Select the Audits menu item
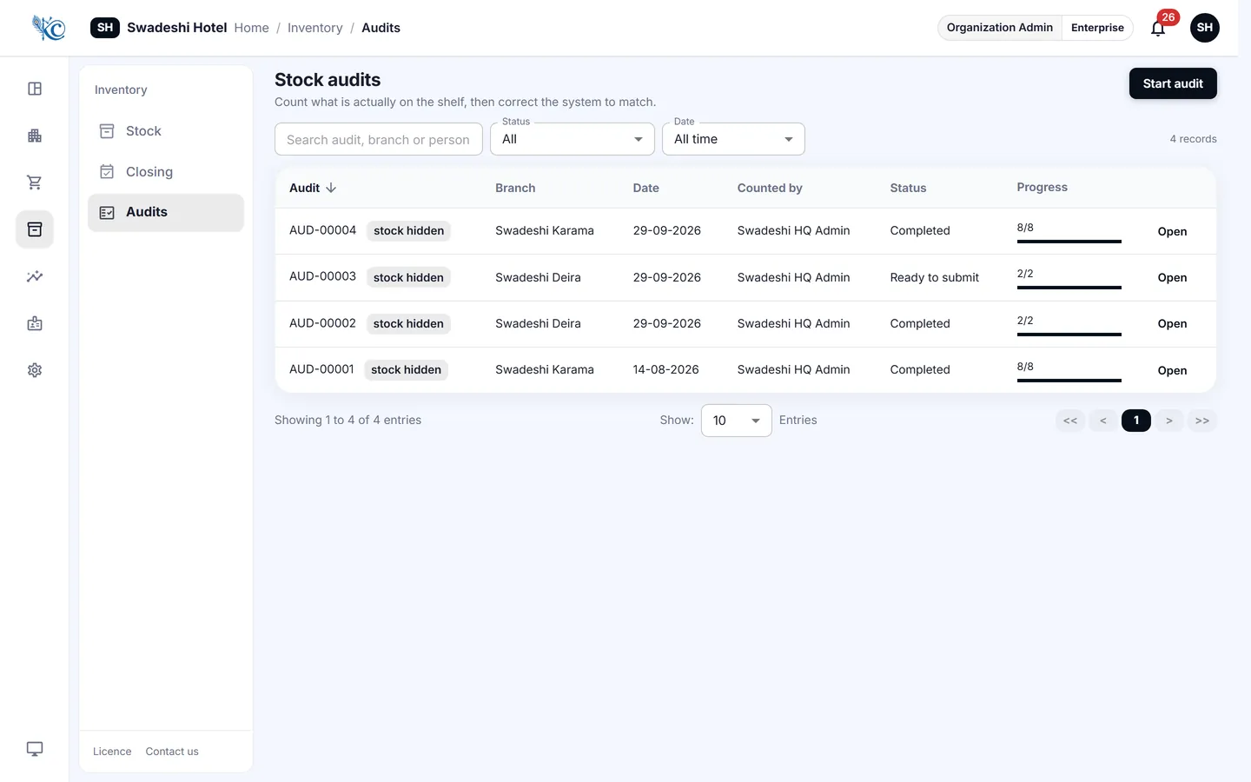This screenshot has height=782, width=1251. click(166, 212)
